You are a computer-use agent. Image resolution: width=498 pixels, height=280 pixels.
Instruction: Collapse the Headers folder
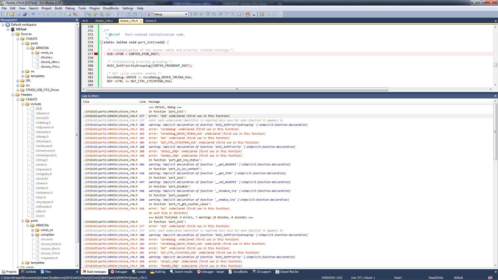[x=13, y=95]
